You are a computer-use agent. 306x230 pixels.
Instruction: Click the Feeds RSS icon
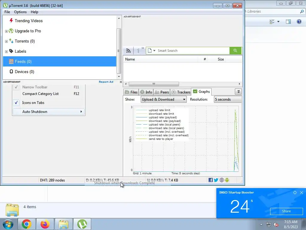[11, 61]
